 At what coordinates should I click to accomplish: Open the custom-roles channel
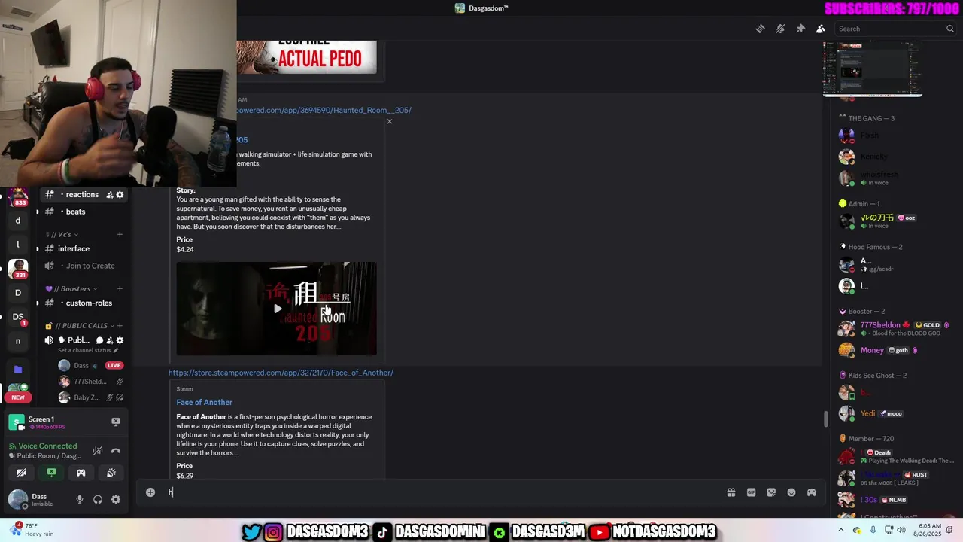(x=89, y=303)
